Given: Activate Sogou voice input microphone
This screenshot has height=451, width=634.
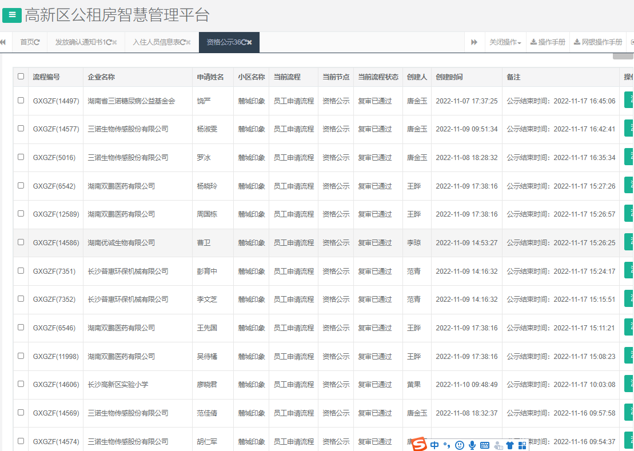Looking at the screenshot, I should (x=472, y=445).
